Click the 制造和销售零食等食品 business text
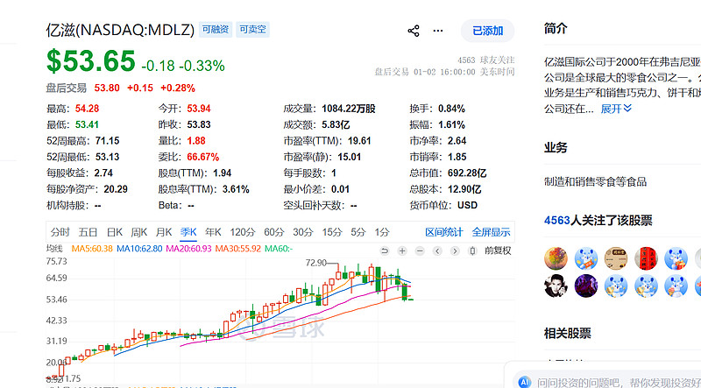This screenshot has height=388, width=701. pyautogui.click(x=596, y=181)
